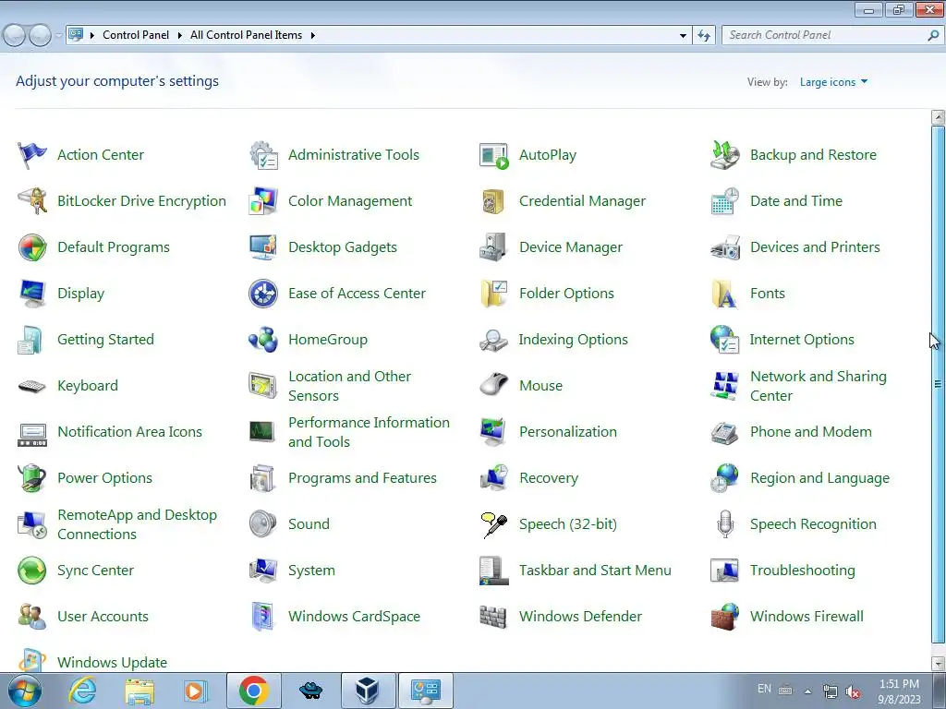The width and height of the screenshot is (946, 709).
Task: Go back using the Back button
Action: click(14, 36)
